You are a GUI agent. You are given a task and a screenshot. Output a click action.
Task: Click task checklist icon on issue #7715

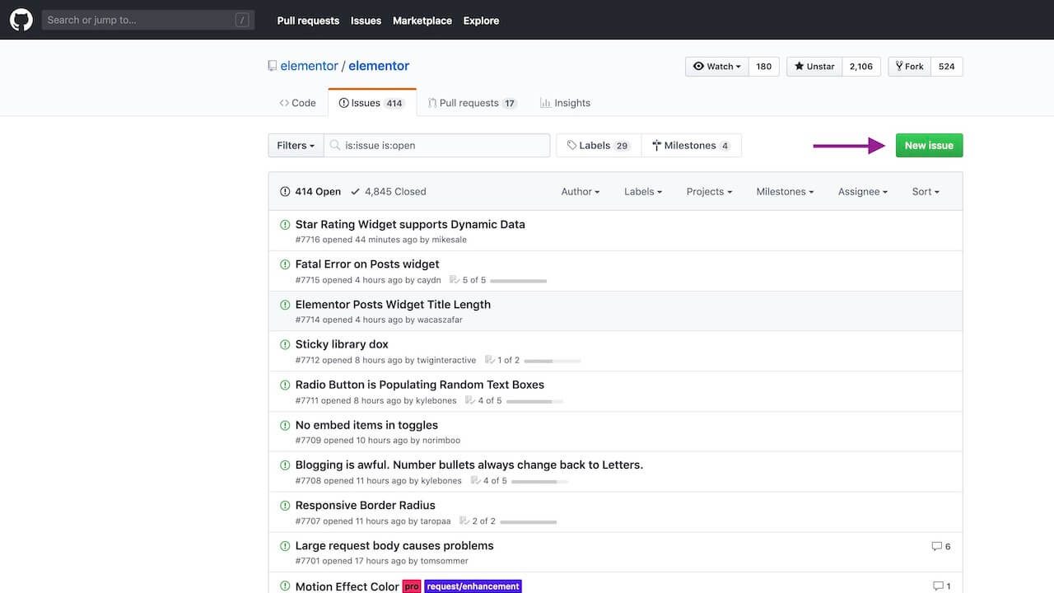[455, 280]
